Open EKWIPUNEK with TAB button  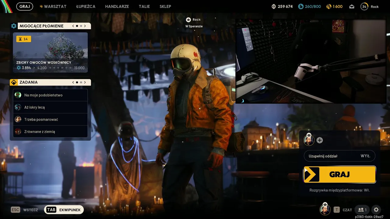tap(64, 210)
